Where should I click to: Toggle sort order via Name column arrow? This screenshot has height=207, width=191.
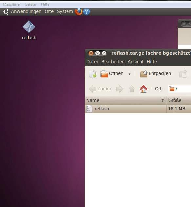pos(162,101)
